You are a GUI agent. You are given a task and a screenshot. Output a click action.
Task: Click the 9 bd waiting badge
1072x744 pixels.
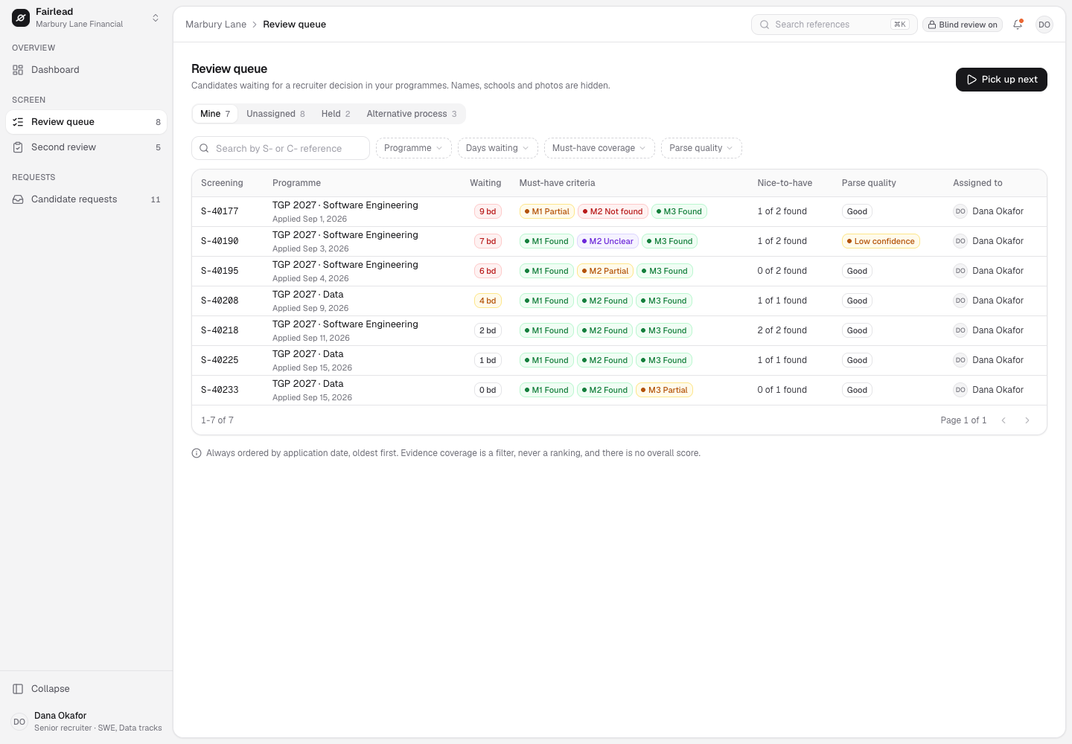(x=488, y=211)
